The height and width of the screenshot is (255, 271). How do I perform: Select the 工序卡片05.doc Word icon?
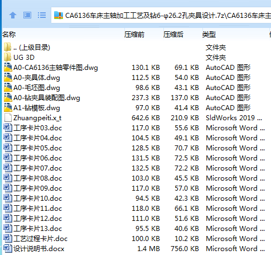pyautogui.click(x=8, y=148)
